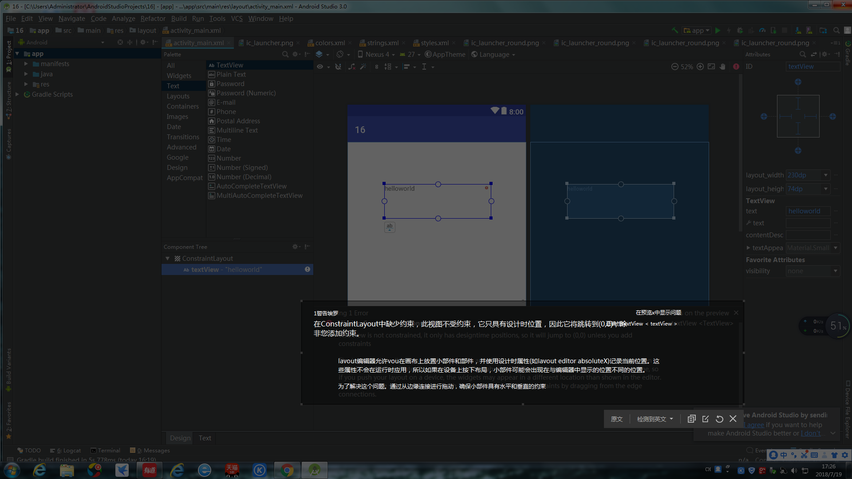Search attributes with the magnifier icon
The image size is (852, 479).
803,54
